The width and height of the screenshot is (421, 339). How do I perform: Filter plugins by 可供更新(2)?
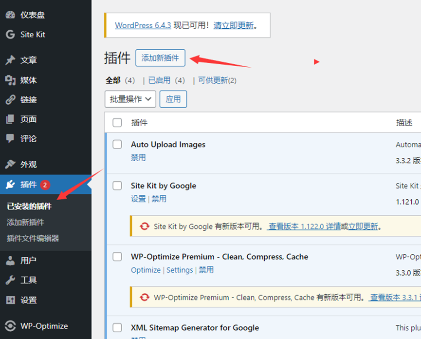217,80
